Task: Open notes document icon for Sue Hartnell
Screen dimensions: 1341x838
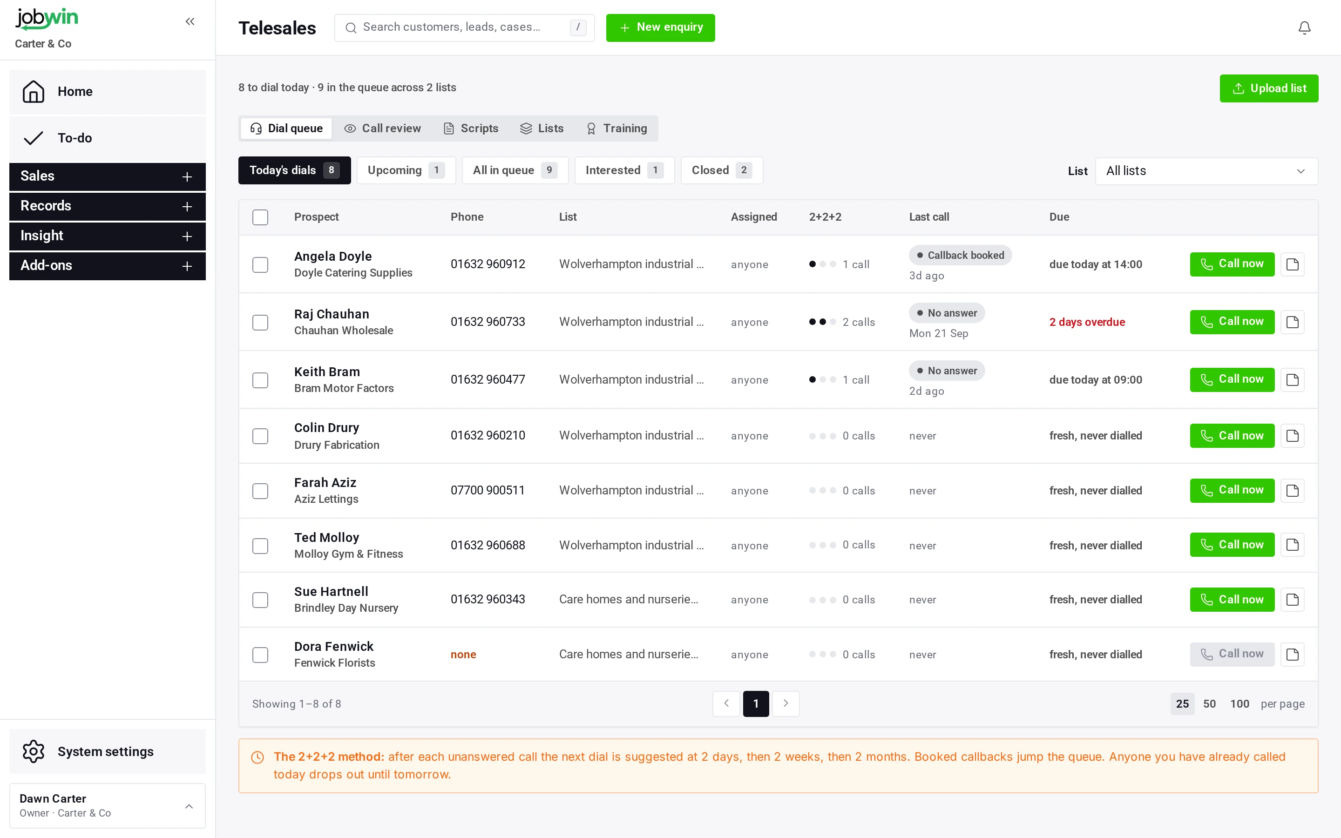Action: [x=1292, y=600]
